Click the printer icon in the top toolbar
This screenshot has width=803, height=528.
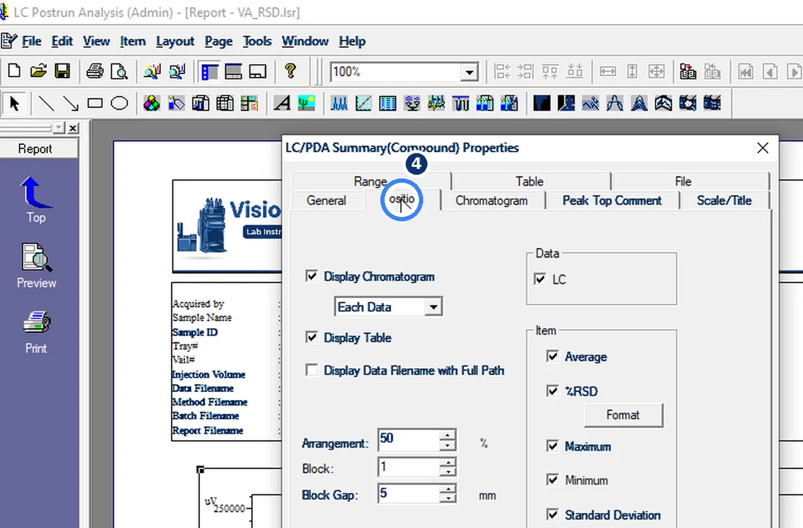pos(95,71)
